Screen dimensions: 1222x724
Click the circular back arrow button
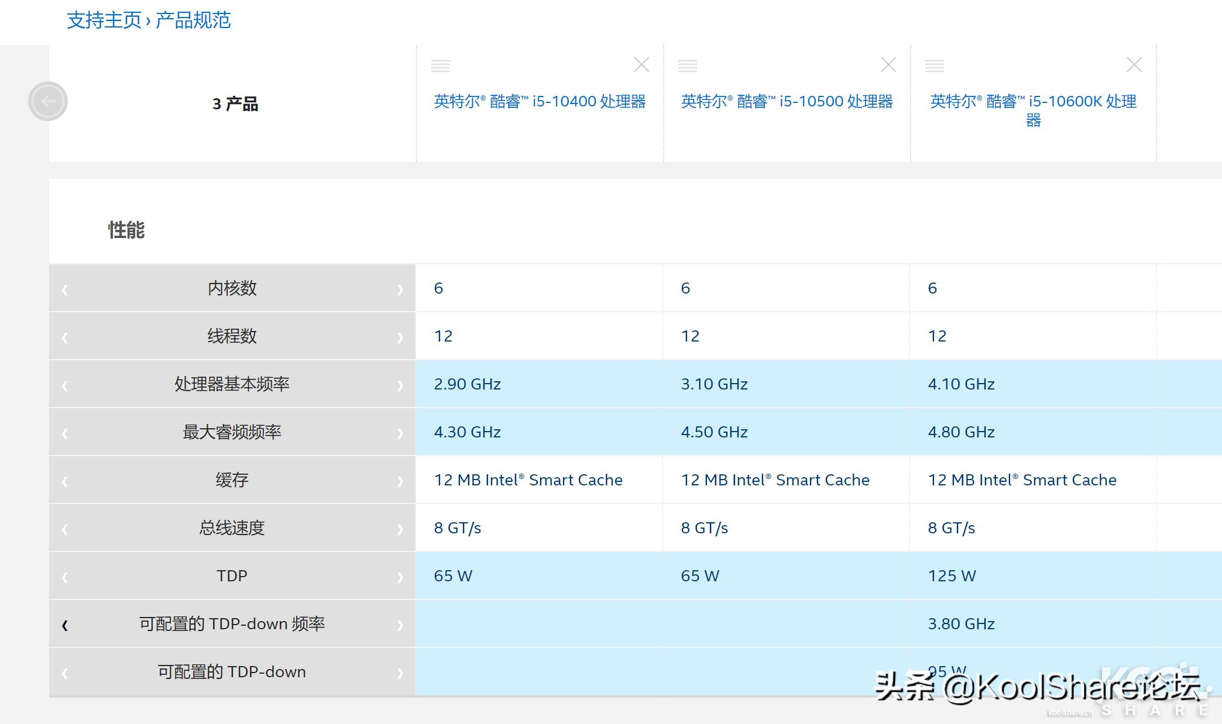[48, 101]
